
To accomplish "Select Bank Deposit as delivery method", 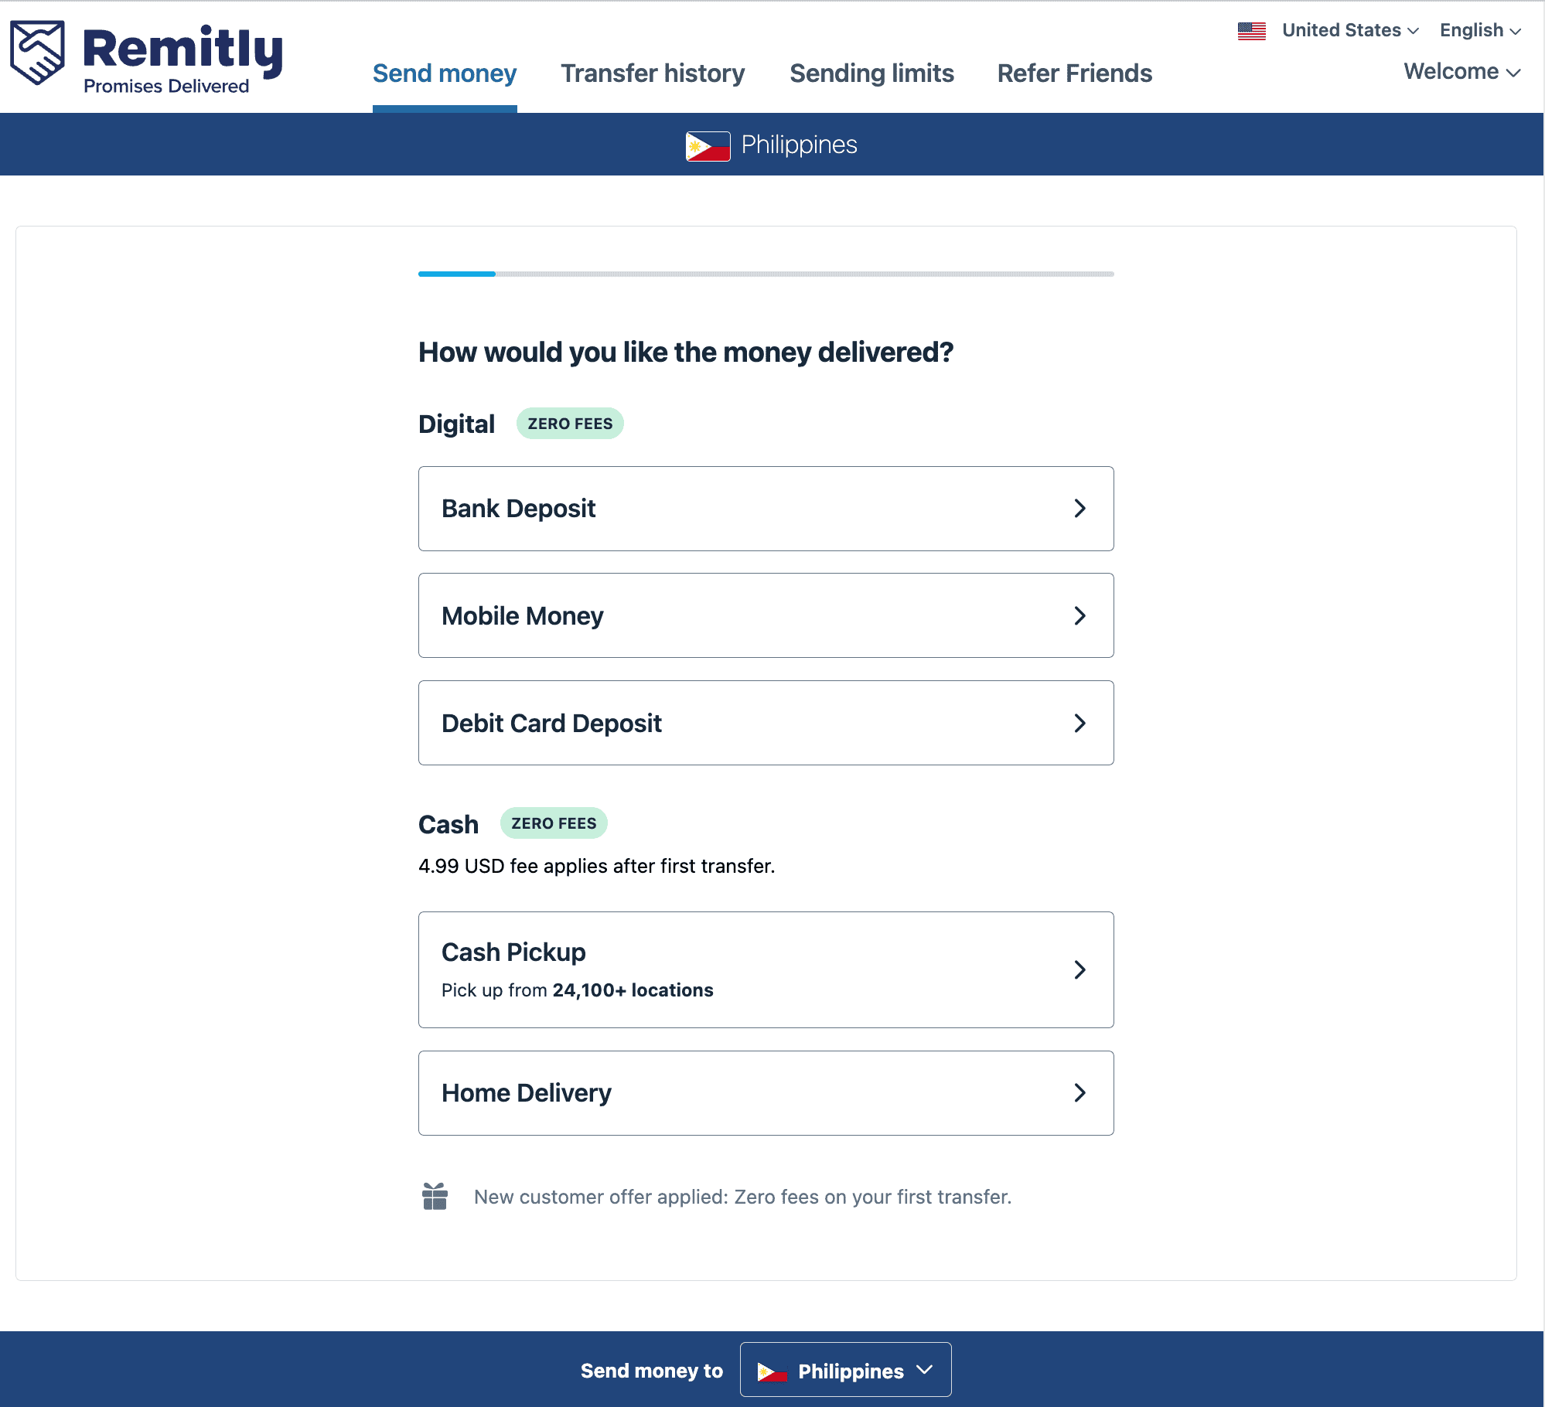I will click(x=766, y=509).
